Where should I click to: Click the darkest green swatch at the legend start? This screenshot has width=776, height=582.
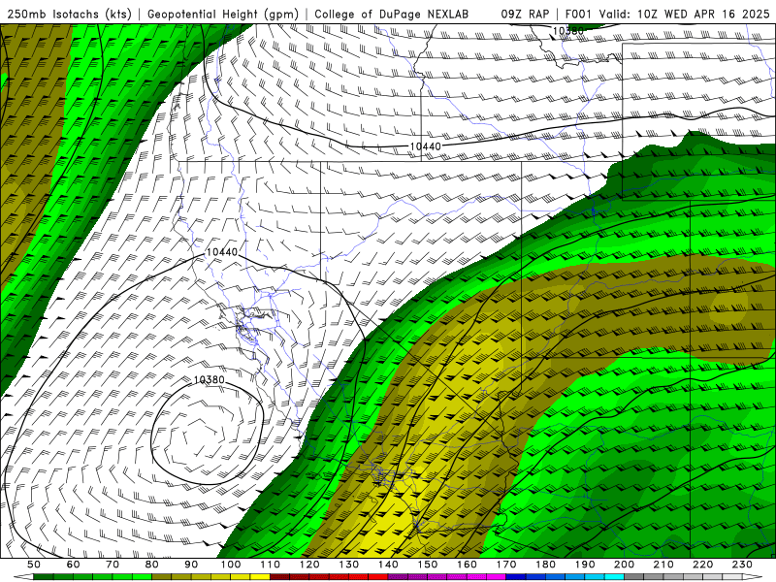(x=44, y=577)
